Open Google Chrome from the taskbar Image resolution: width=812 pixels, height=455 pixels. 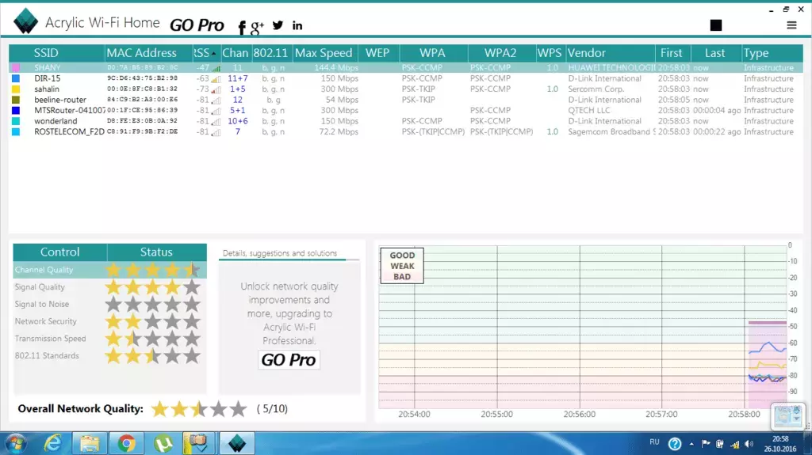point(126,444)
